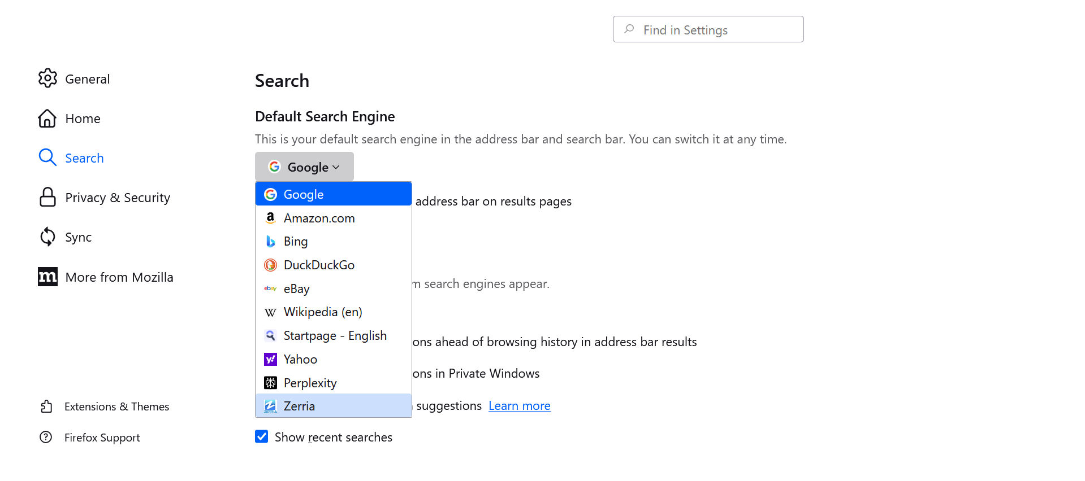This screenshot has width=1085, height=481.
Task: Click the Amazon icon in the list
Action: tap(270, 218)
